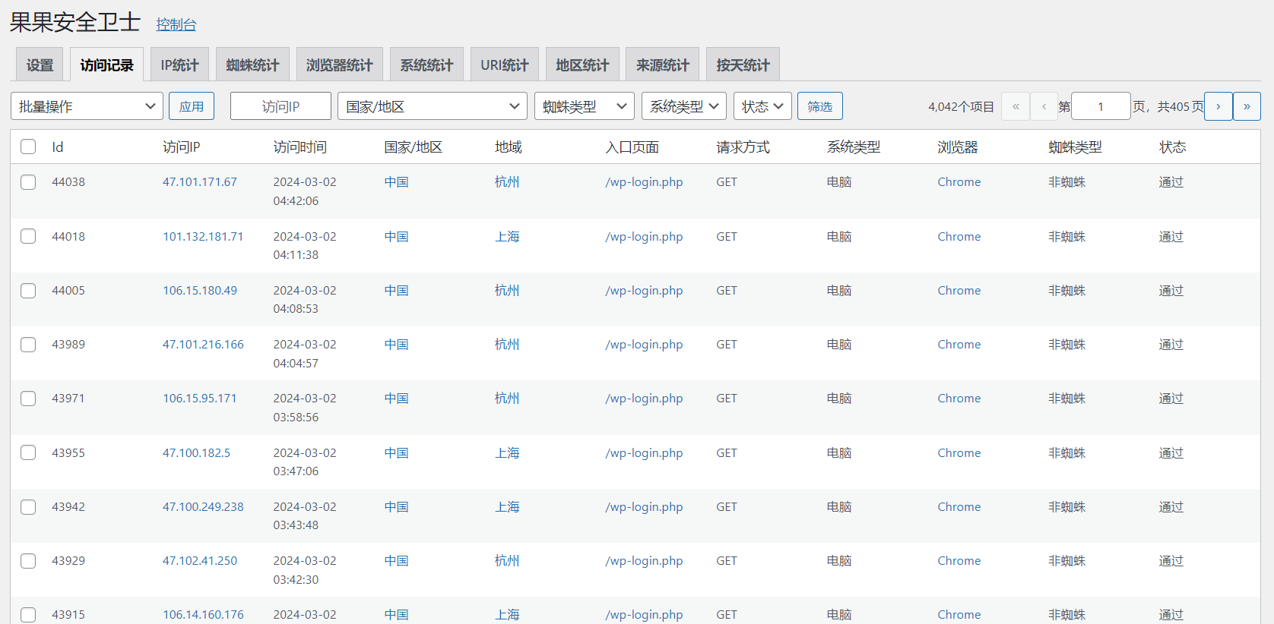This screenshot has height=624, width=1274.
Task: Switch to the IP统计 tab
Action: 179,65
